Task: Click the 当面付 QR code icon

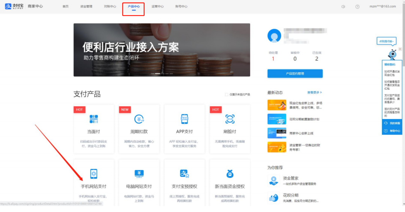Action: point(93,119)
